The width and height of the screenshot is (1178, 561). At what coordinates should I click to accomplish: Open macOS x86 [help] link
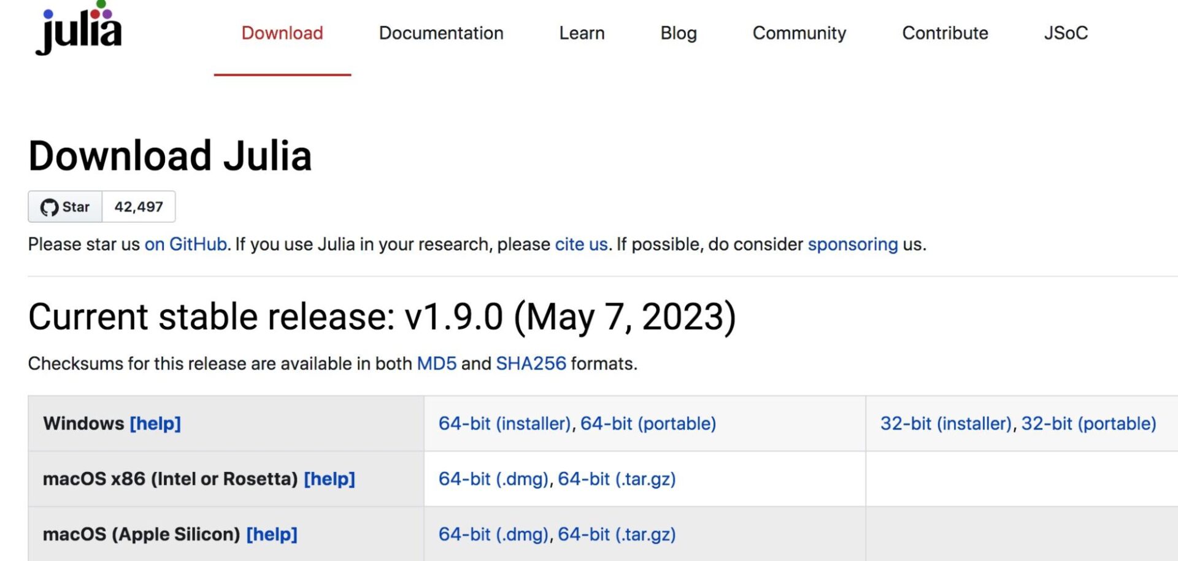329,479
